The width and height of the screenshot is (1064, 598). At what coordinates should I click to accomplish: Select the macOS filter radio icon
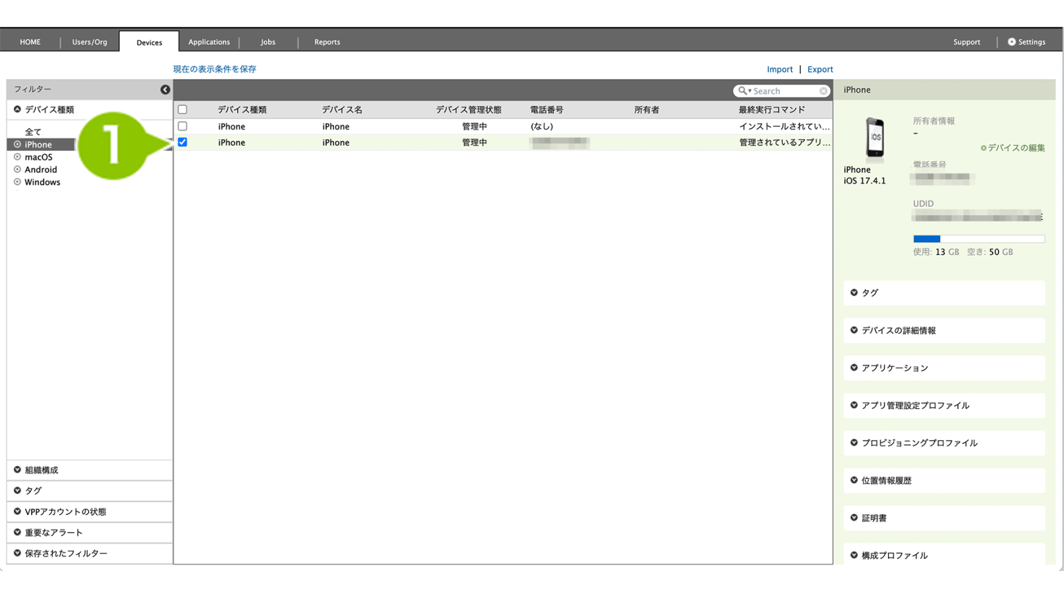17,157
